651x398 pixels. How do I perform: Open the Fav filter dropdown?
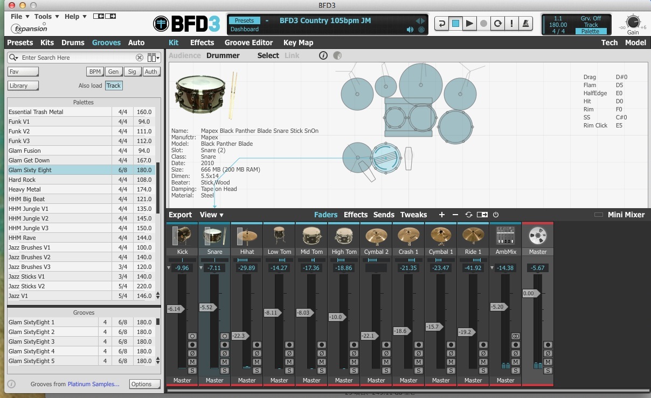(23, 72)
